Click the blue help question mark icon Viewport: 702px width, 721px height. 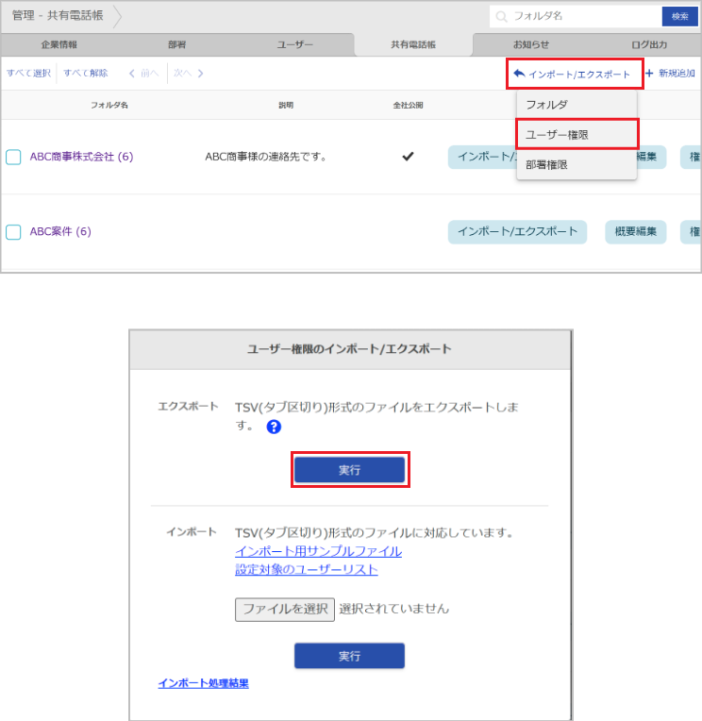click(274, 427)
